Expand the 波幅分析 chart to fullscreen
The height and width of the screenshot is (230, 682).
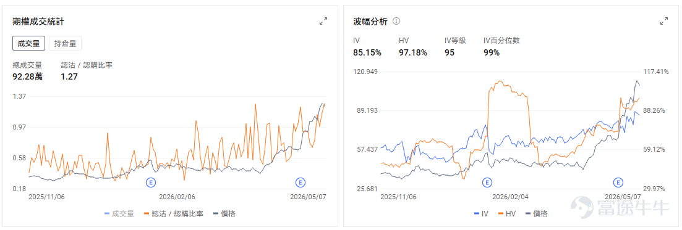(x=663, y=21)
